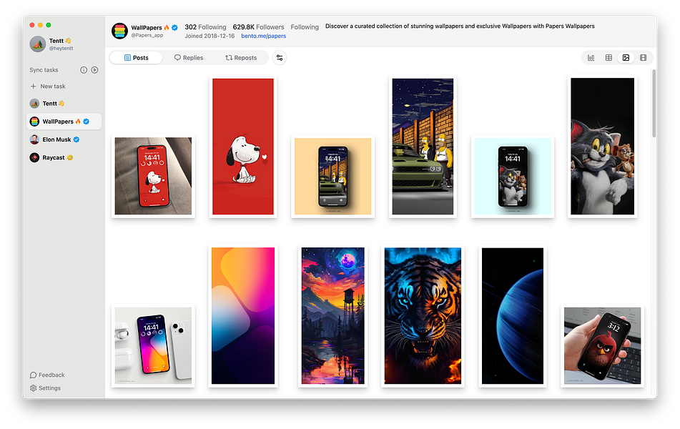
Task: Open the blue and orange tiger wallpaper
Action: pyautogui.click(x=423, y=316)
